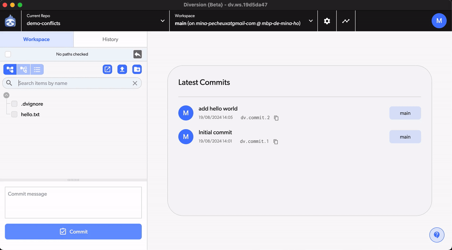452x250 pixels.
Task: Clear search with the X icon
Action: click(135, 83)
